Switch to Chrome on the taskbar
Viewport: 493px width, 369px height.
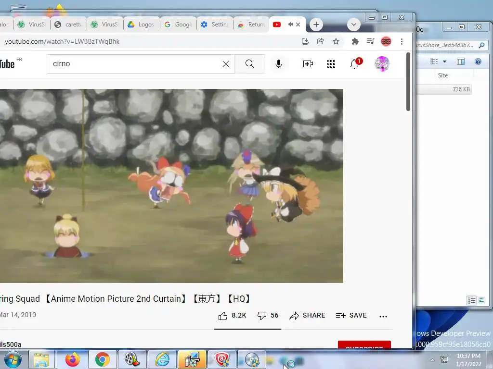pyautogui.click(x=102, y=359)
